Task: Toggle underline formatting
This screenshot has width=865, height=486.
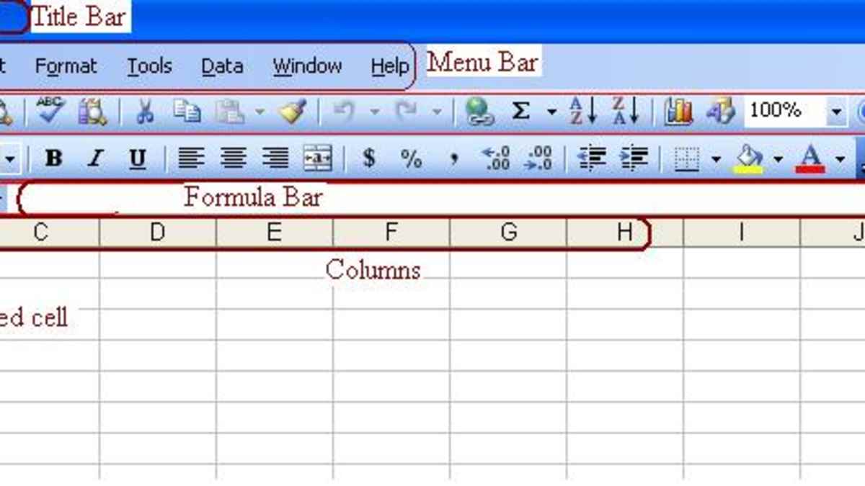Action: (x=137, y=158)
